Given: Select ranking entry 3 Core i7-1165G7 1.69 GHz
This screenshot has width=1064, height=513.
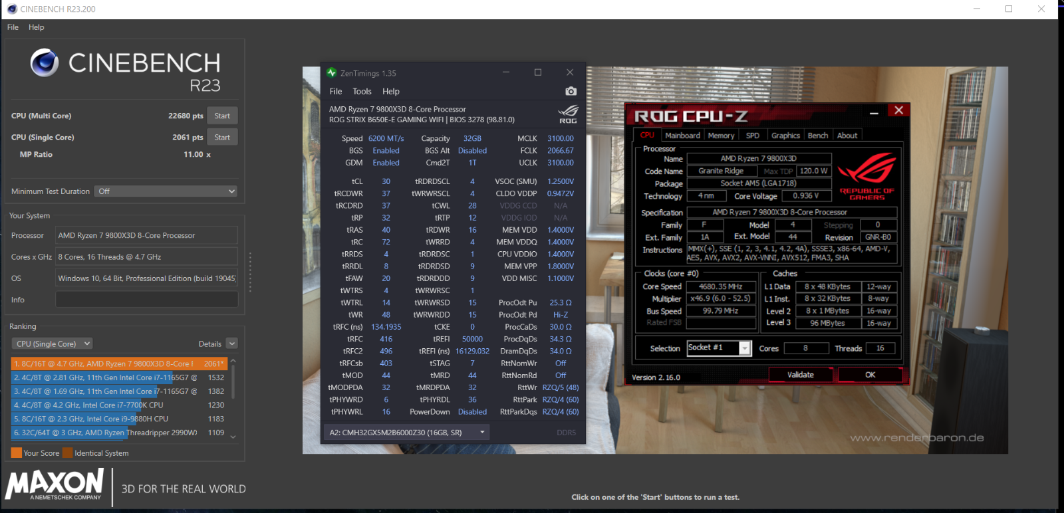Looking at the screenshot, I should (x=120, y=391).
